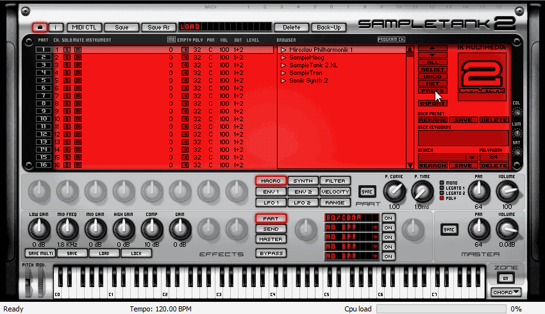
Task: Toggle ON for the second effect slot
Action: point(389,228)
